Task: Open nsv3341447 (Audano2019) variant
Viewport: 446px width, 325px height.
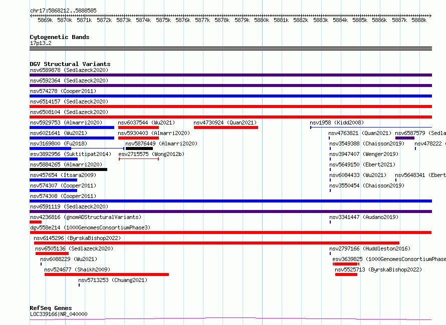Action: [x=364, y=217]
